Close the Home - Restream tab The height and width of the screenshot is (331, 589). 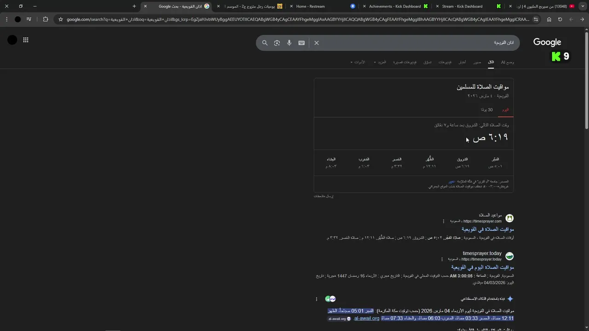click(x=292, y=6)
